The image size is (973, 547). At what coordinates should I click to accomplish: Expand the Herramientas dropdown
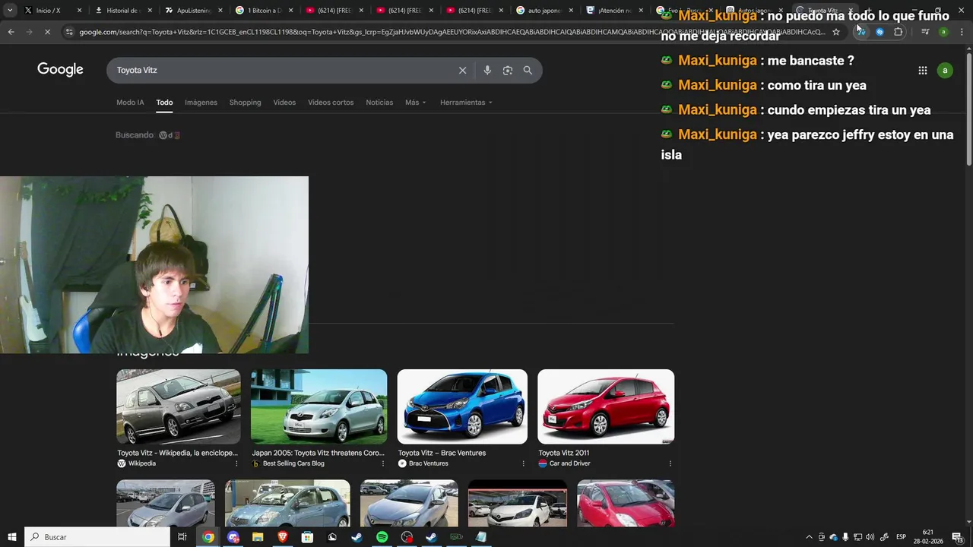[466, 103]
